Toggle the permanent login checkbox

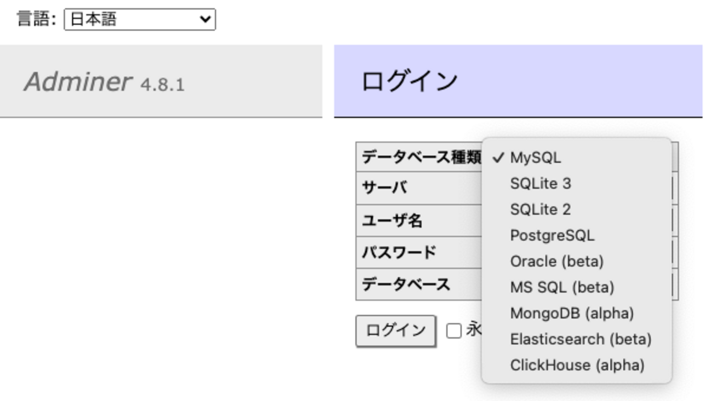(454, 331)
